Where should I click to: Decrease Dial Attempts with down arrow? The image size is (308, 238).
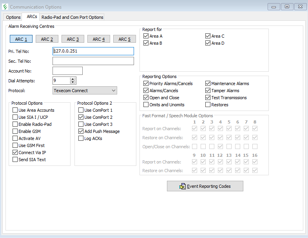click(72, 82)
